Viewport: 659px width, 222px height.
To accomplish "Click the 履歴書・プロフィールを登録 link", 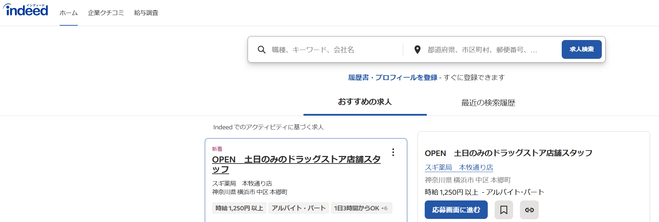I will [393, 78].
